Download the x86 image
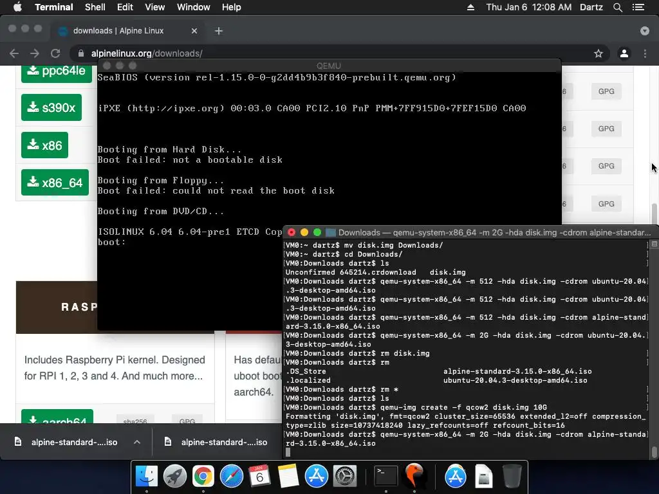 click(x=44, y=145)
